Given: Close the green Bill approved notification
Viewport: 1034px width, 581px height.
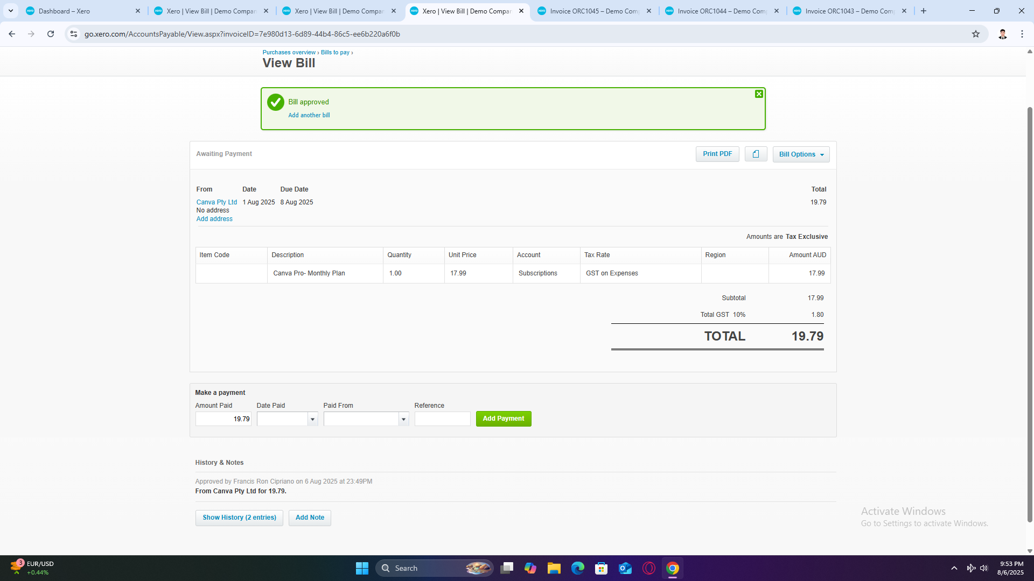Looking at the screenshot, I should click(x=759, y=94).
